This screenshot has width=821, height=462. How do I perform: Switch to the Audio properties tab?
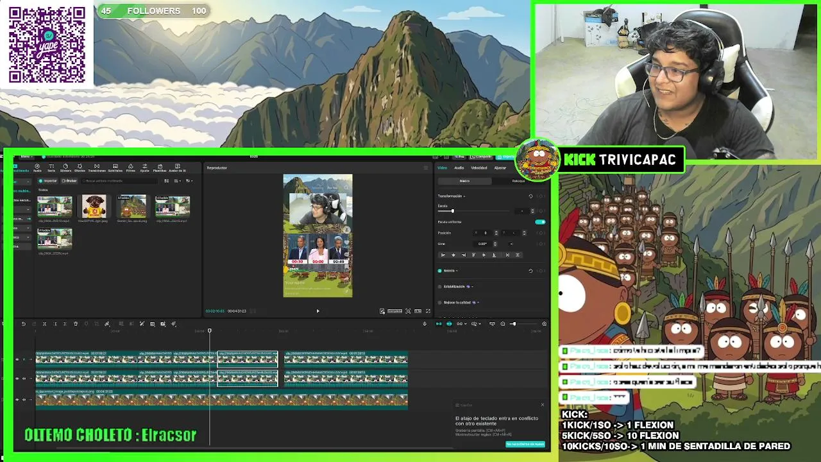pyautogui.click(x=459, y=168)
